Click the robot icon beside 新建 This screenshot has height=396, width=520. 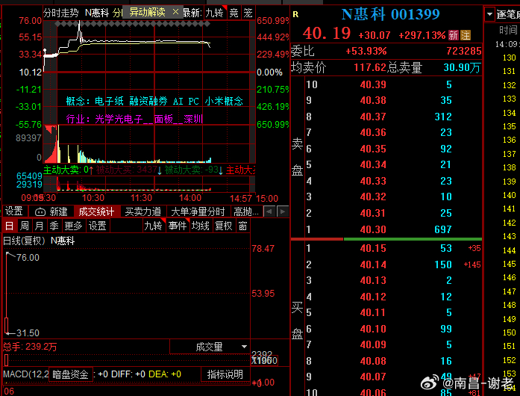[40, 211]
